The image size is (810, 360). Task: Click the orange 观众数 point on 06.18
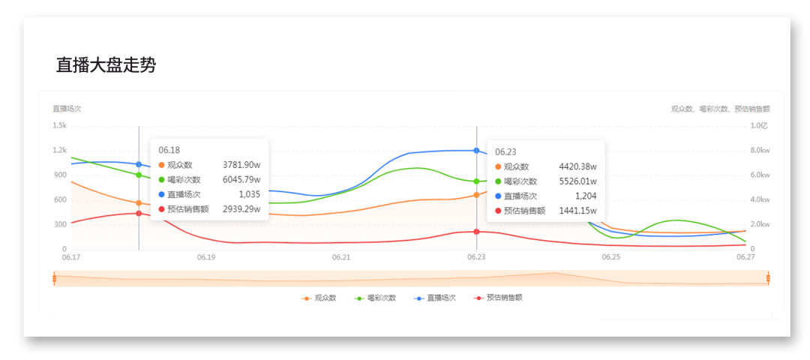[139, 203]
